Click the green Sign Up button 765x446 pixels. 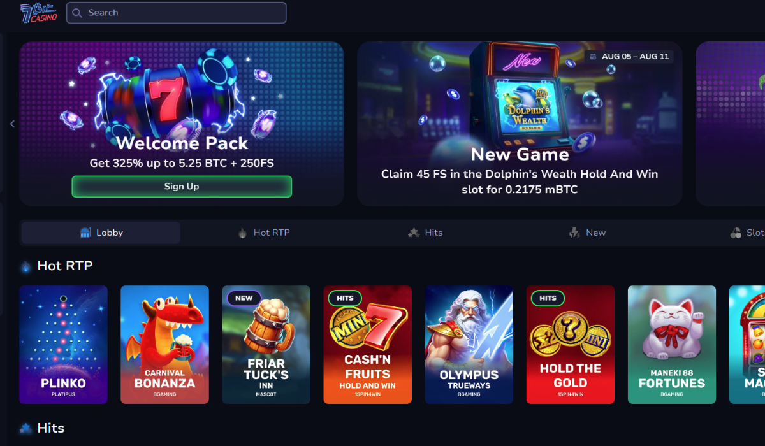(x=182, y=187)
